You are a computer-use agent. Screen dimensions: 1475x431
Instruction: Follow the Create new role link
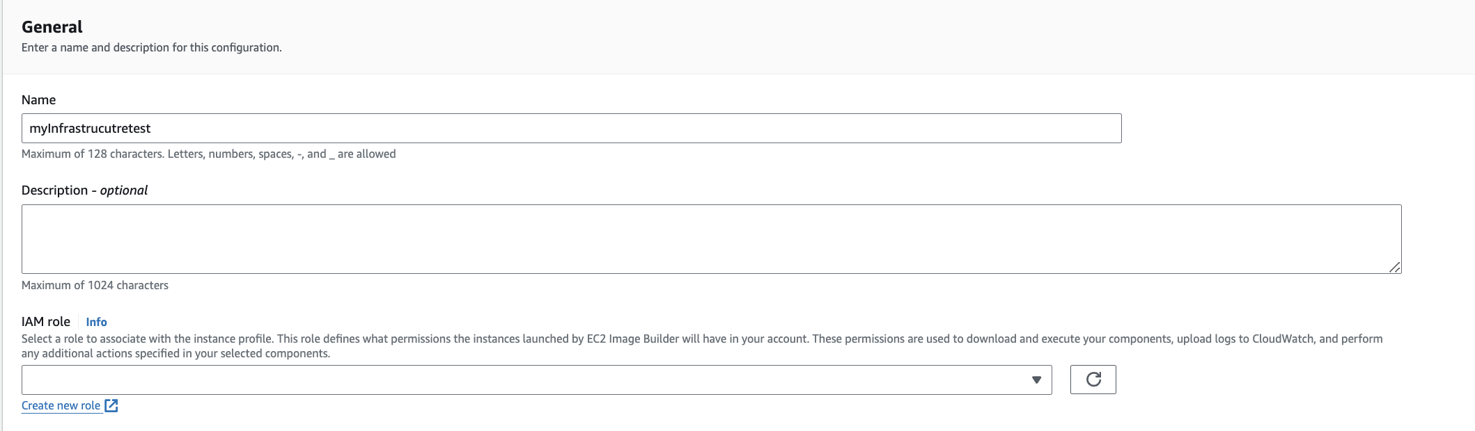[61, 406]
